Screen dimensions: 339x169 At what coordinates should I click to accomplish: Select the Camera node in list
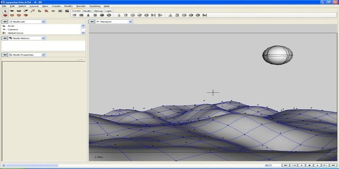point(13,29)
